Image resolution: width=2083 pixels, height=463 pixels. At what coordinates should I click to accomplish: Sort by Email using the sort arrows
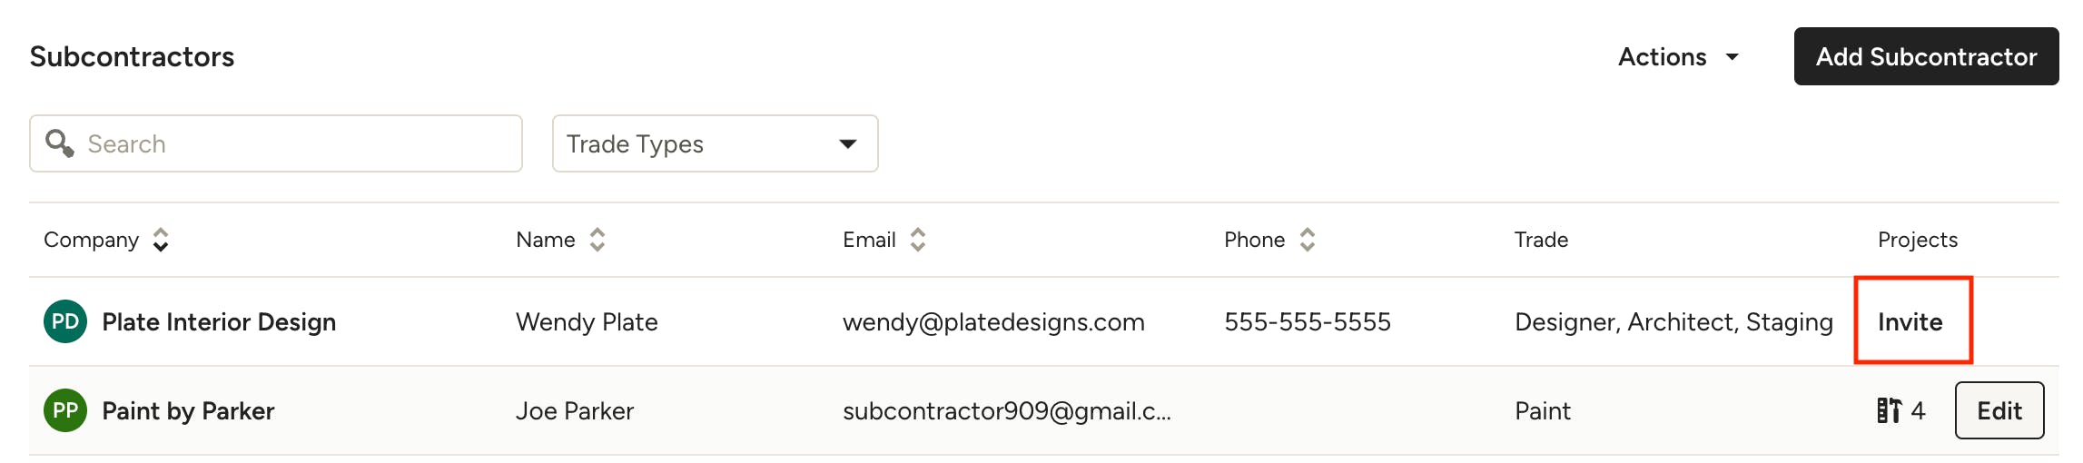[918, 240]
